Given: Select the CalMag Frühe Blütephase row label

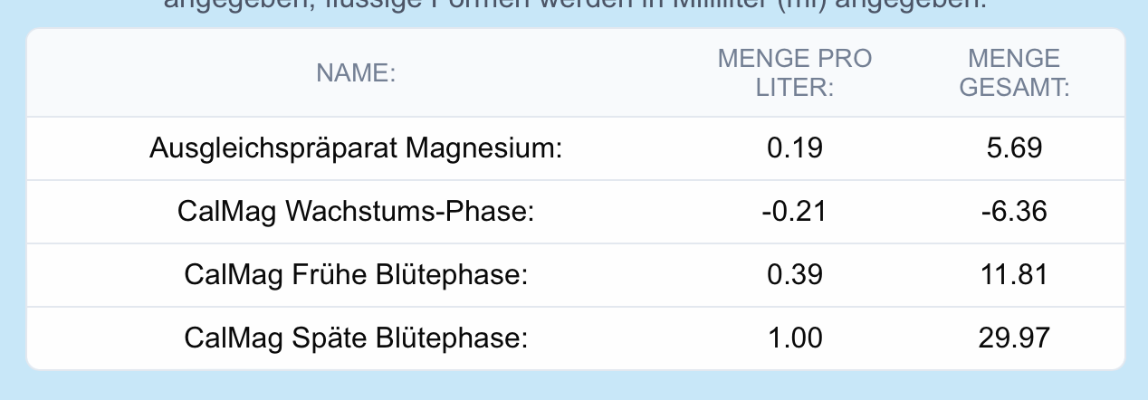Looking at the screenshot, I should coord(356,275).
